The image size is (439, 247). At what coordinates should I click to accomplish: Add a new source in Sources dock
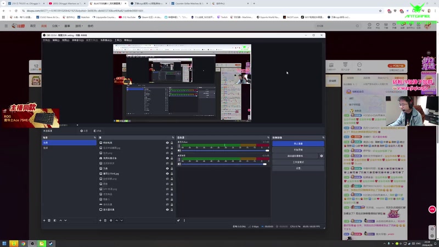(100, 221)
